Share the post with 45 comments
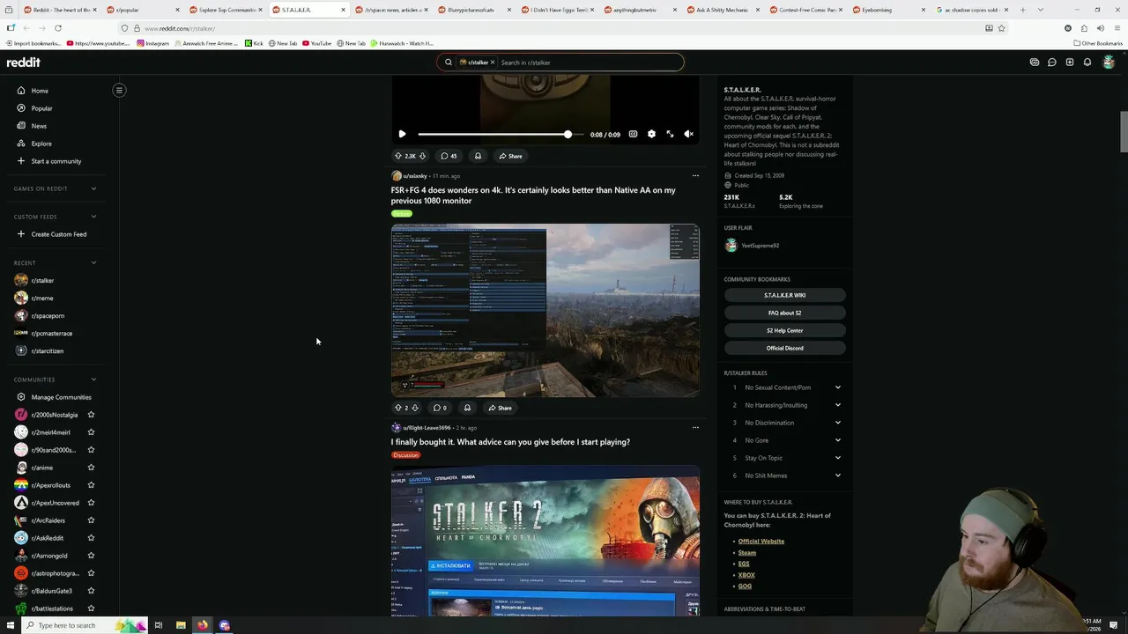 510,156
